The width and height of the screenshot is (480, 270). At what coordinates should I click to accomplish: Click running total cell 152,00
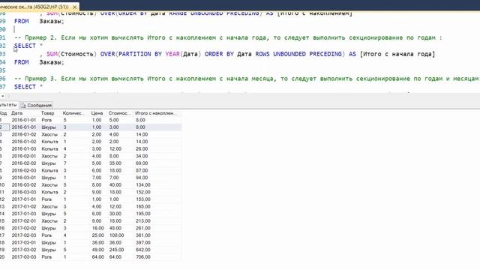click(x=143, y=192)
